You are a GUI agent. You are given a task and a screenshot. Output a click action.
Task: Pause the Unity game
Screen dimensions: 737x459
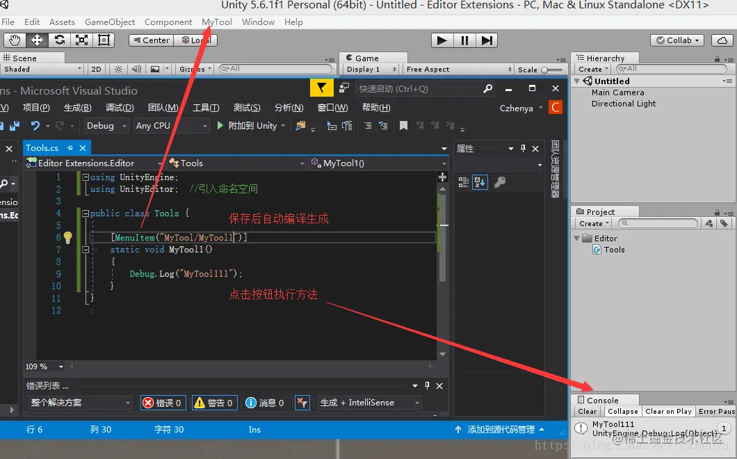465,40
